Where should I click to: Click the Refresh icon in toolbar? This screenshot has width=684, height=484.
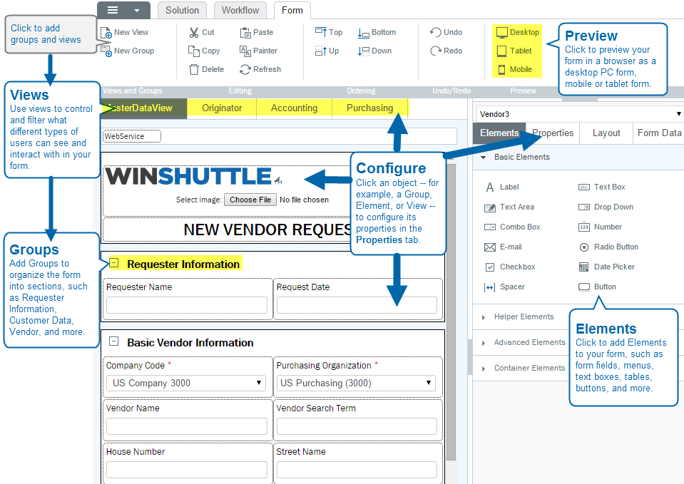point(245,69)
